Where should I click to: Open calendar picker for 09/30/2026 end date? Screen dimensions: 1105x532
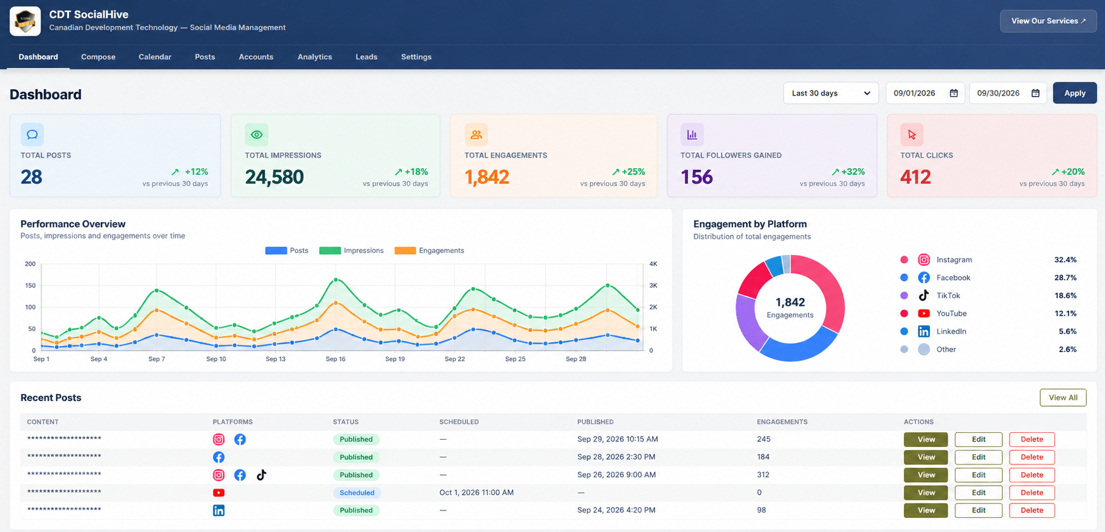click(1035, 94)
